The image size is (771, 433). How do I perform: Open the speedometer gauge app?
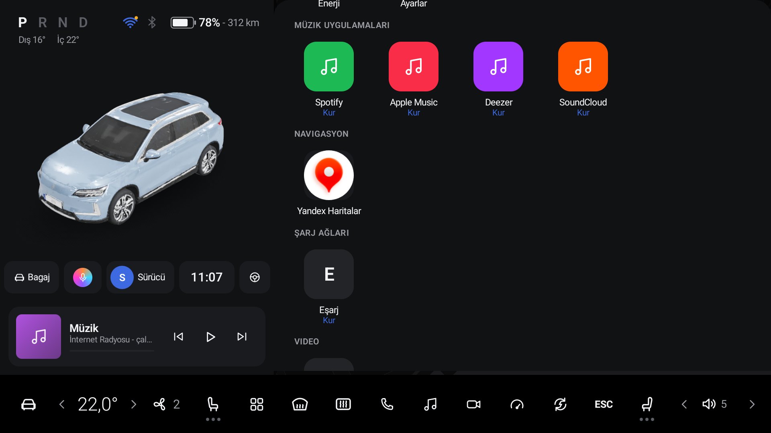tap(517, 404)
